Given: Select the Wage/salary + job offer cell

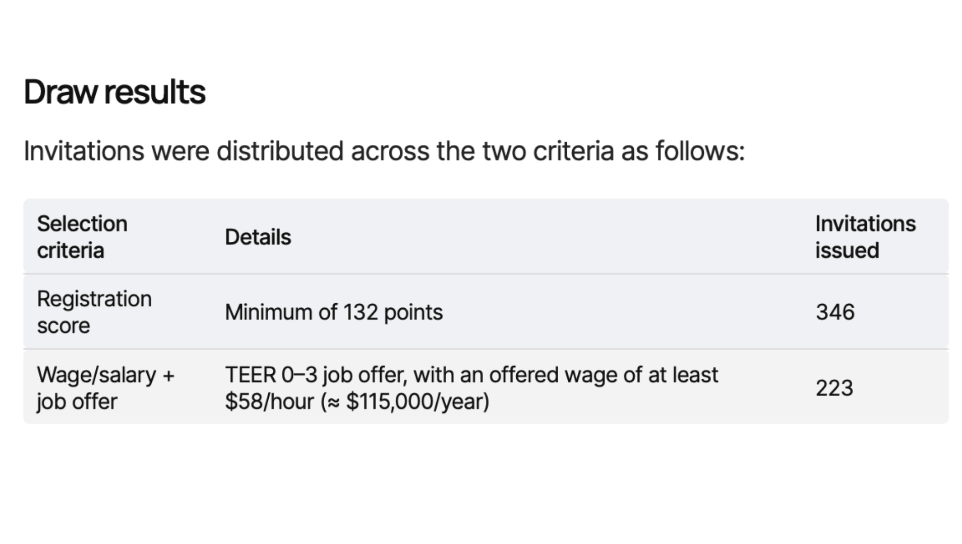Looking at the screenshot, I should tap(105, 388).
